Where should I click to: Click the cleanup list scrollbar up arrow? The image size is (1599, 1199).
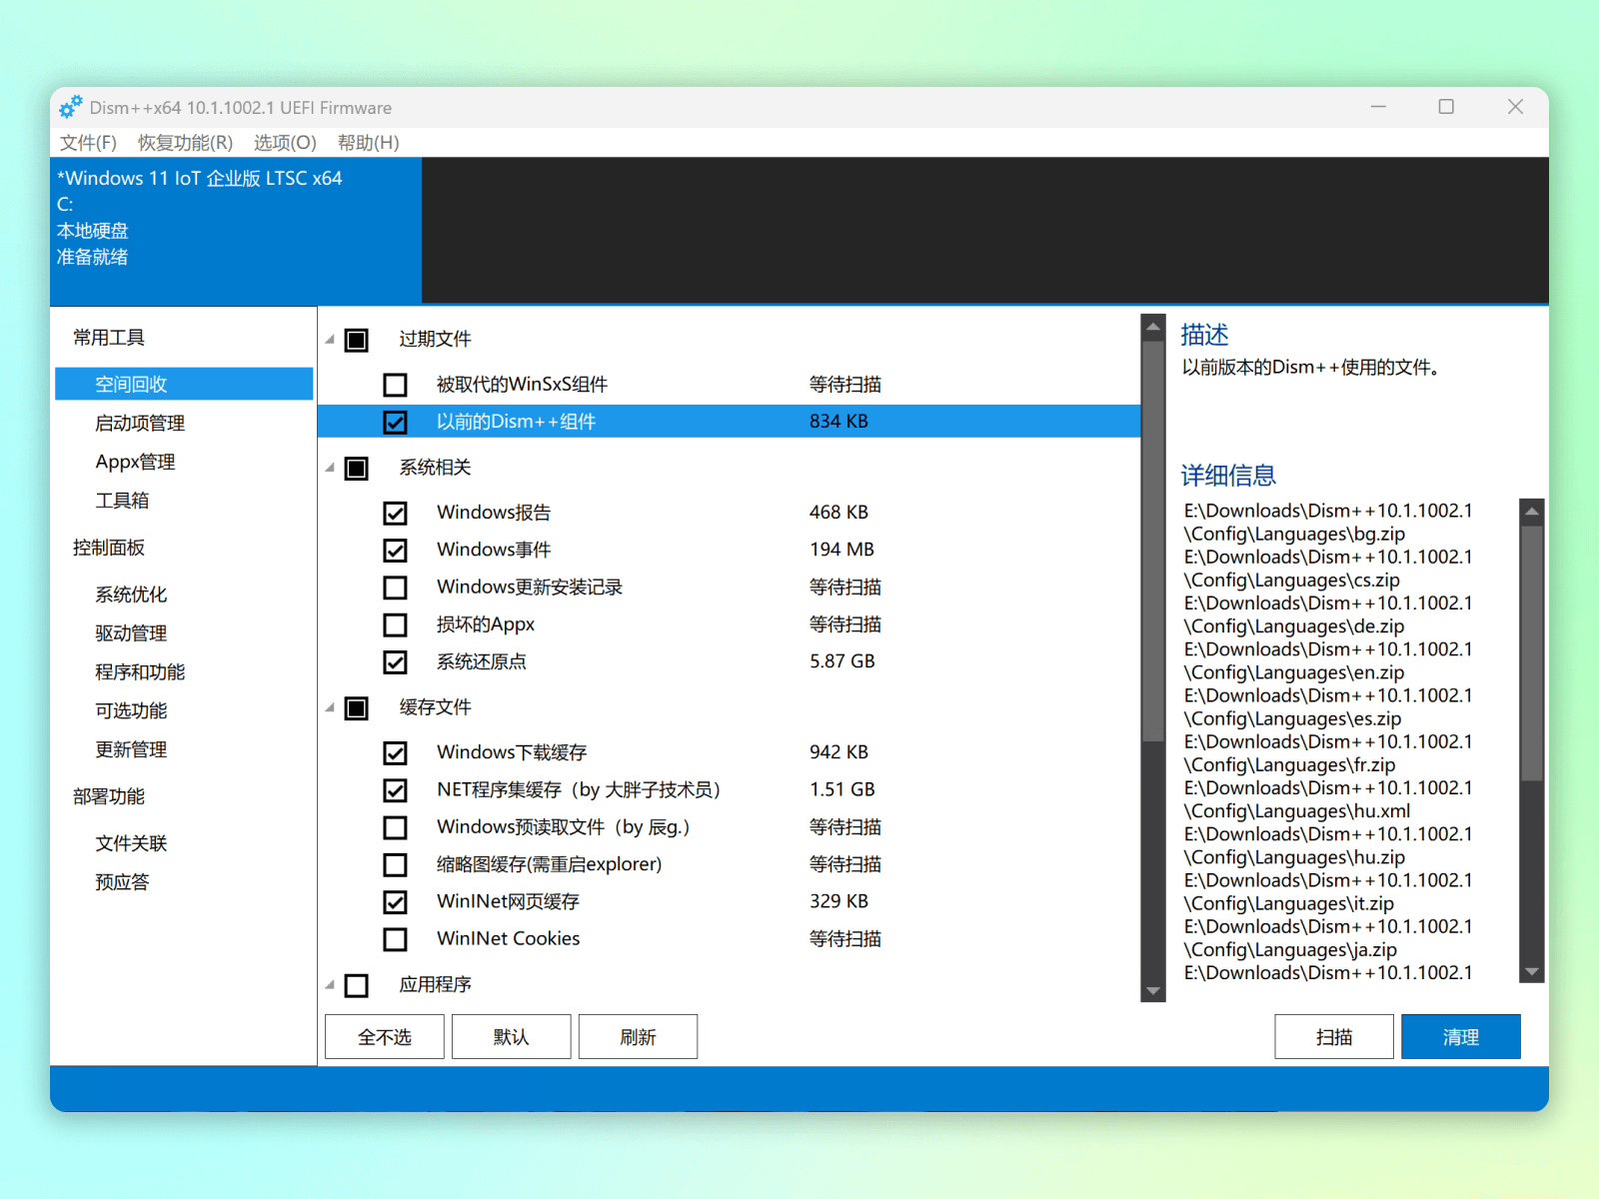tap(1153, 327)
